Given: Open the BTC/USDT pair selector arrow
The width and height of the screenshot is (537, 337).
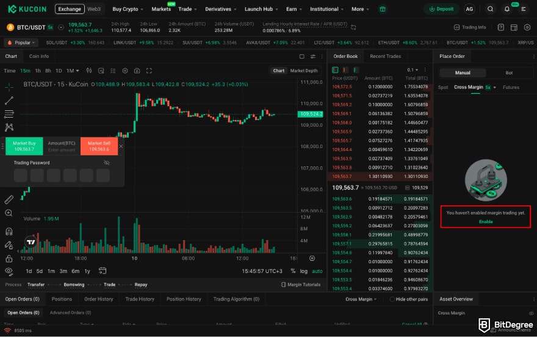Looking at the screenshot, I should [61, 27].
